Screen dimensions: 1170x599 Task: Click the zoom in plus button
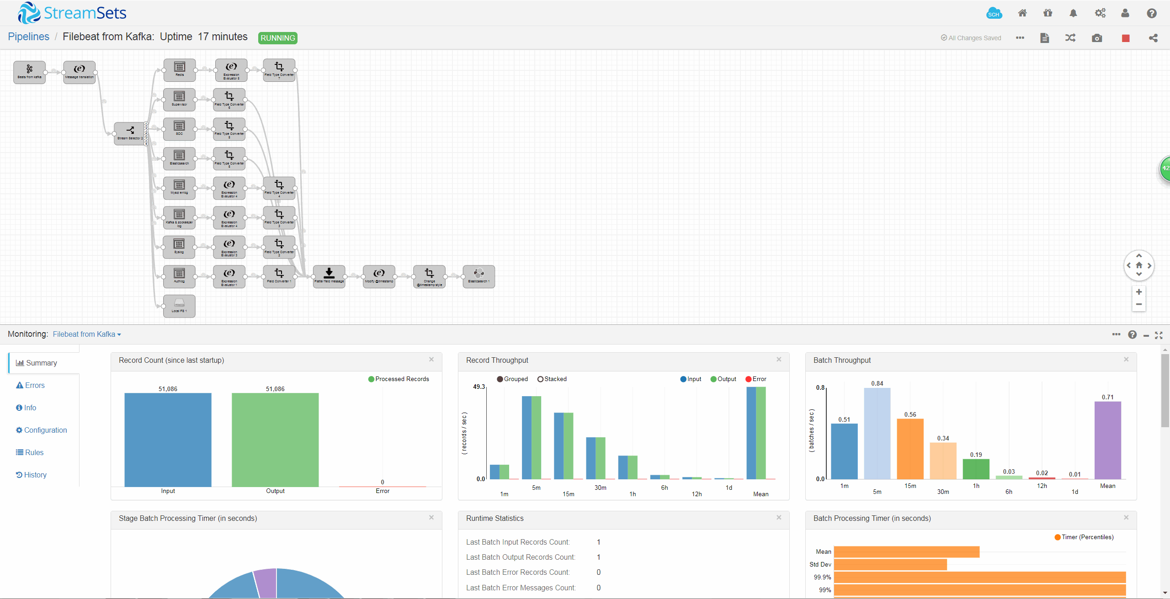pos(1139,292)
